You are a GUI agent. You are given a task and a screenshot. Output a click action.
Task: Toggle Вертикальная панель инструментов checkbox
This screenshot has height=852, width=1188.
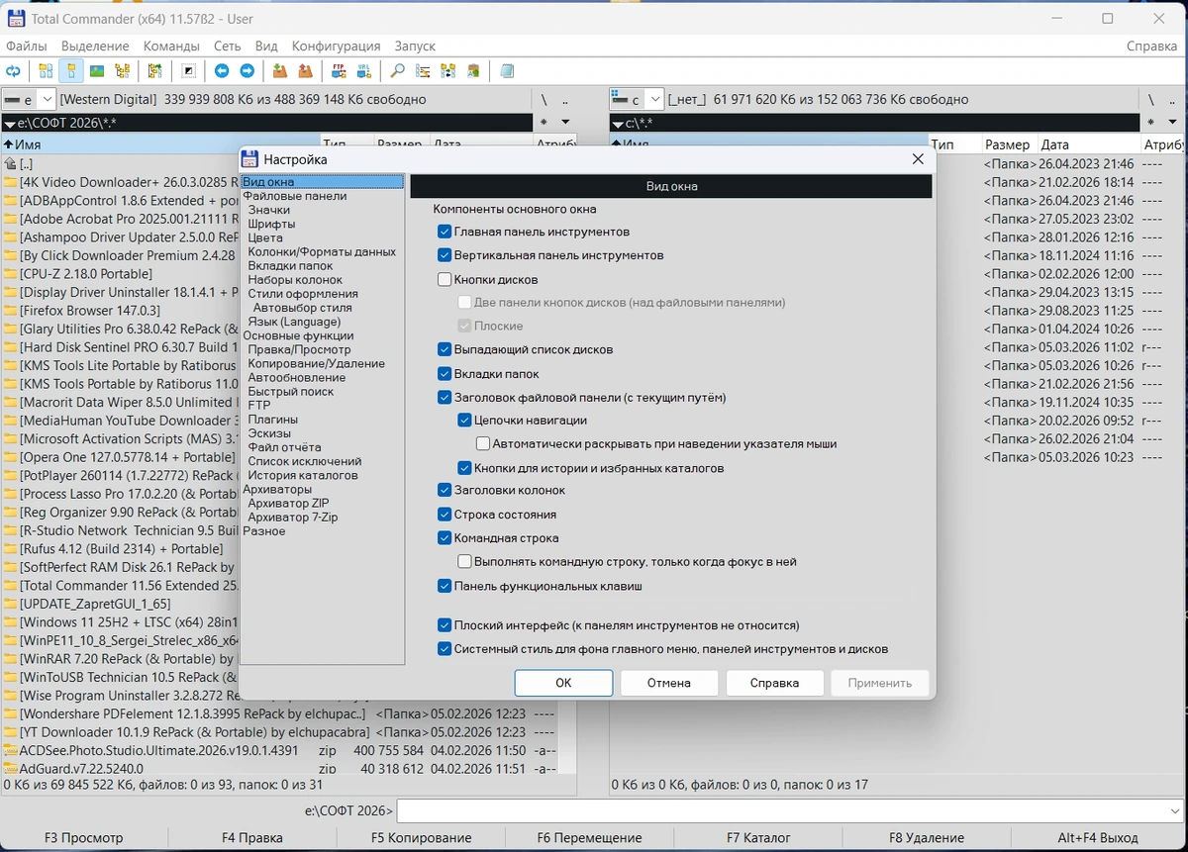click(x=445, y=255)
